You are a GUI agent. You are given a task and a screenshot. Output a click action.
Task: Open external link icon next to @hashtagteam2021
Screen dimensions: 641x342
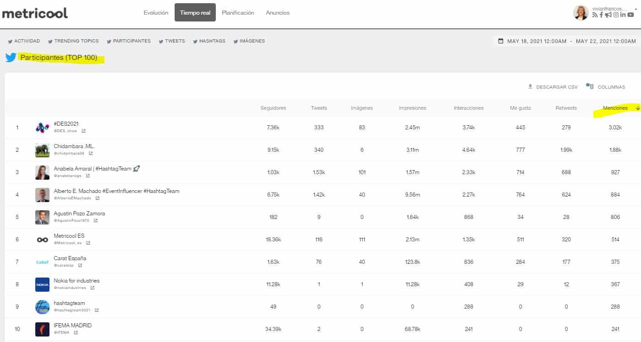tap(96, 310)
